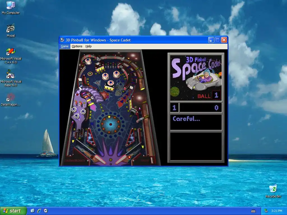
Task: Click the empty lower info panel
Action: [196, 146]
